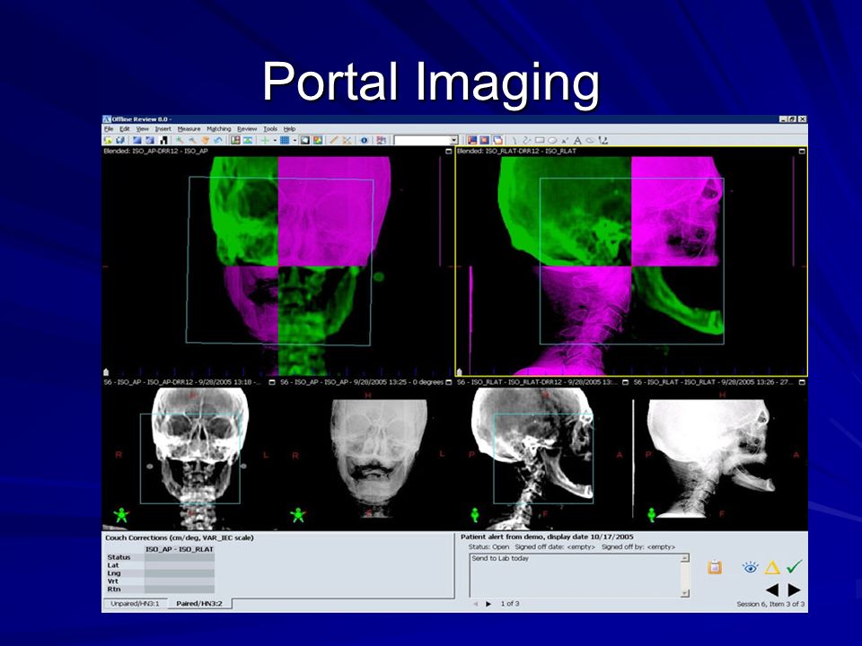Click the Couch Corrections Rtn row
This screenshot has height=646, width=862.
coord(160,589)
